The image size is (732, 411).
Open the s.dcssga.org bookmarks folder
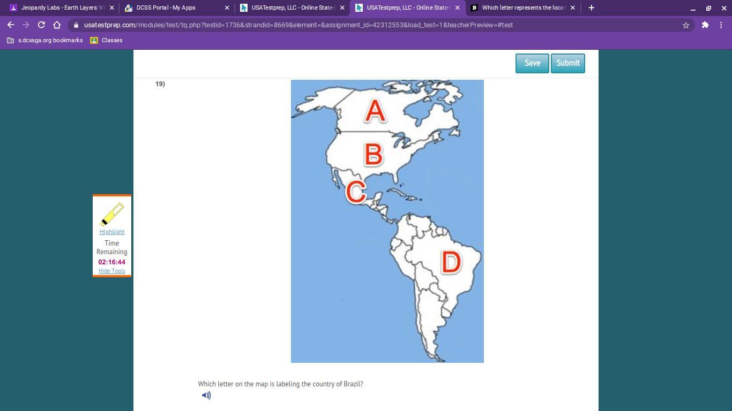pos(45,41)
